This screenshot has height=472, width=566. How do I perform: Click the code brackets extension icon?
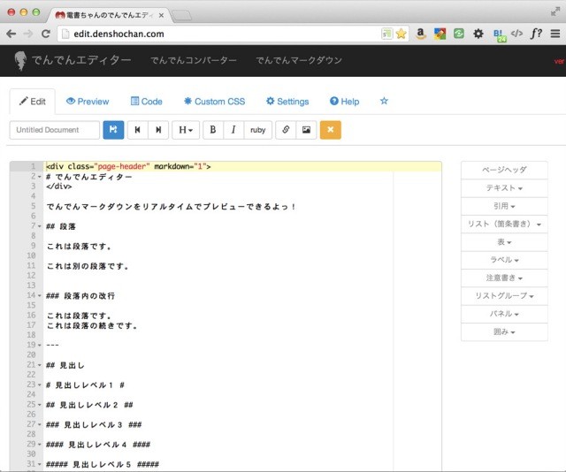tap(516, 34)
